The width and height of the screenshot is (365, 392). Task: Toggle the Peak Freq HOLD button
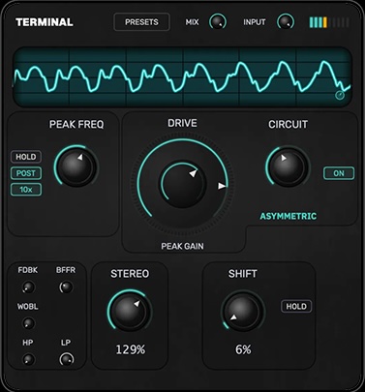pyautogui.click(x=26, y=157)
